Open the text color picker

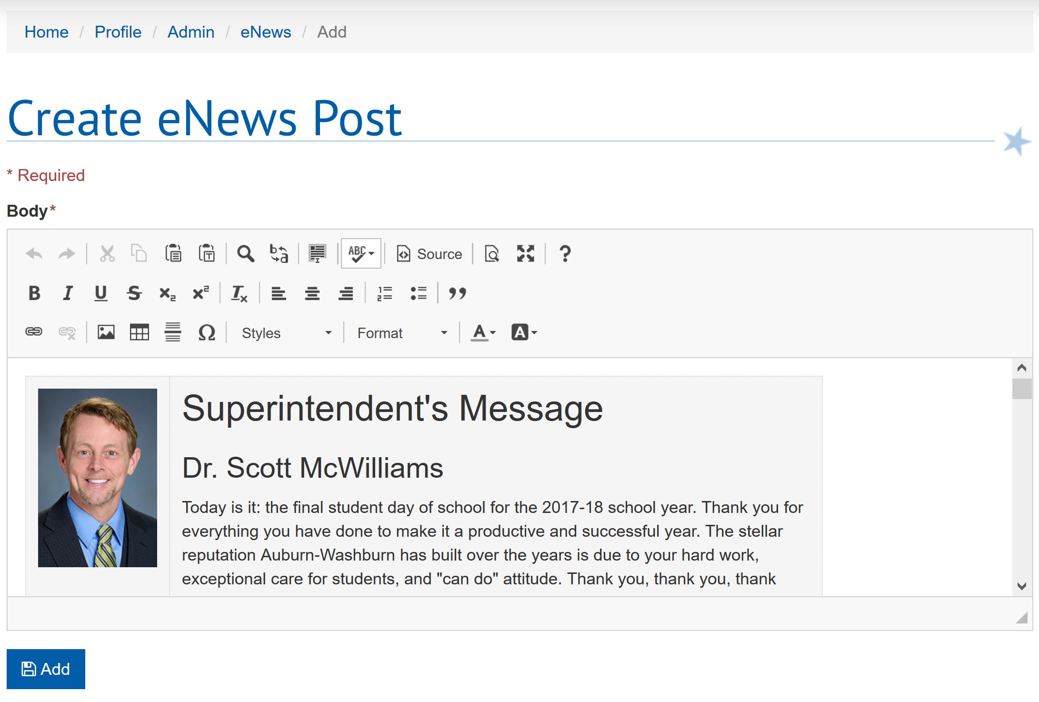(x=483, y=332)
